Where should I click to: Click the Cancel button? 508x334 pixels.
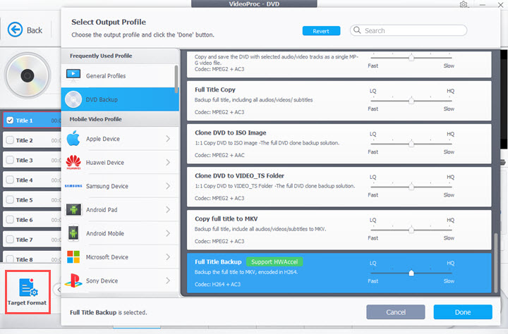(x=396, y=312)
